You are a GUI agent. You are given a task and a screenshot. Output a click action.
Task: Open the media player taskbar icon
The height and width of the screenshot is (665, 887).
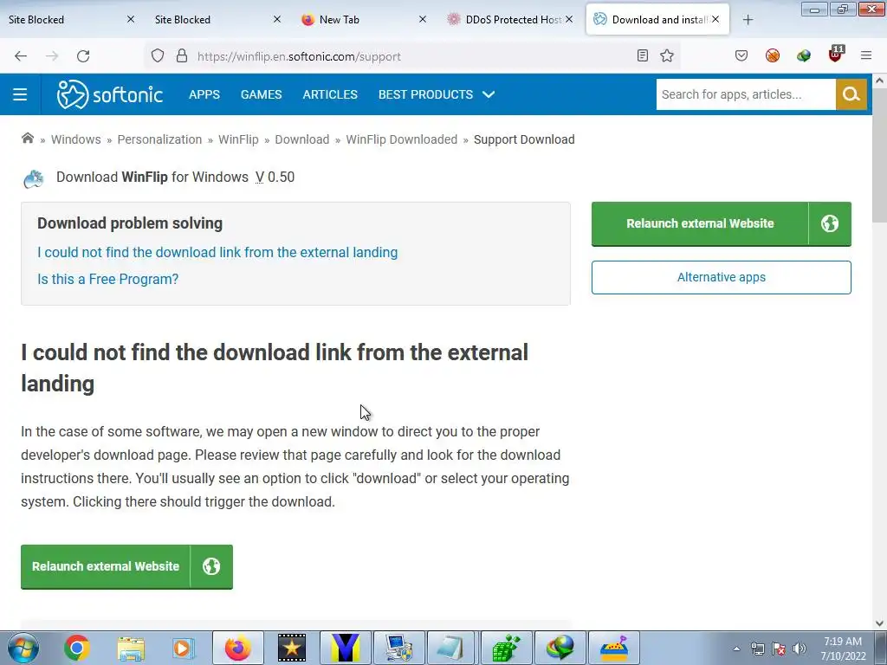184,648
